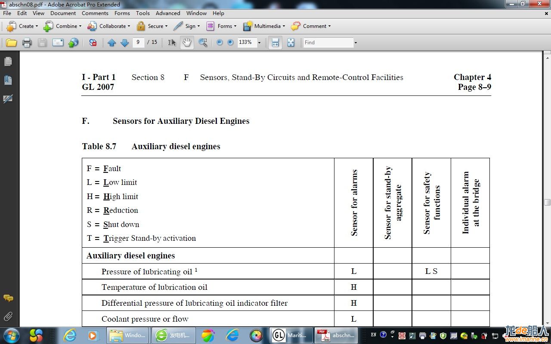Click the 'L S' safety functions cell
Screen dimensions: 551x344
[431, 271]
